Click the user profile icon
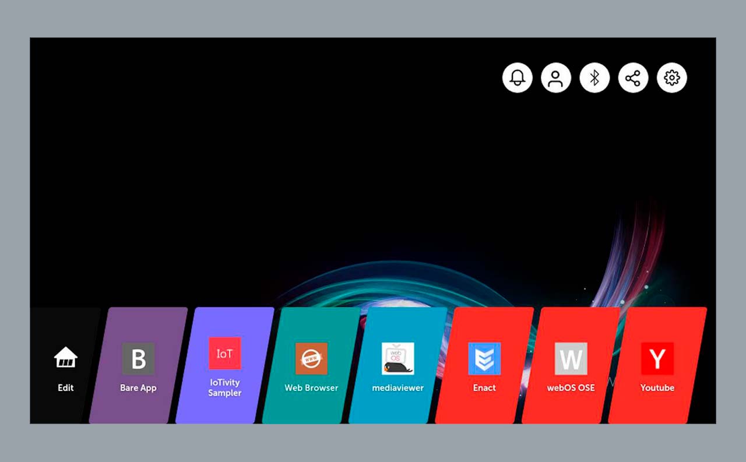This screenshot has width=746, height=462. 555,77
